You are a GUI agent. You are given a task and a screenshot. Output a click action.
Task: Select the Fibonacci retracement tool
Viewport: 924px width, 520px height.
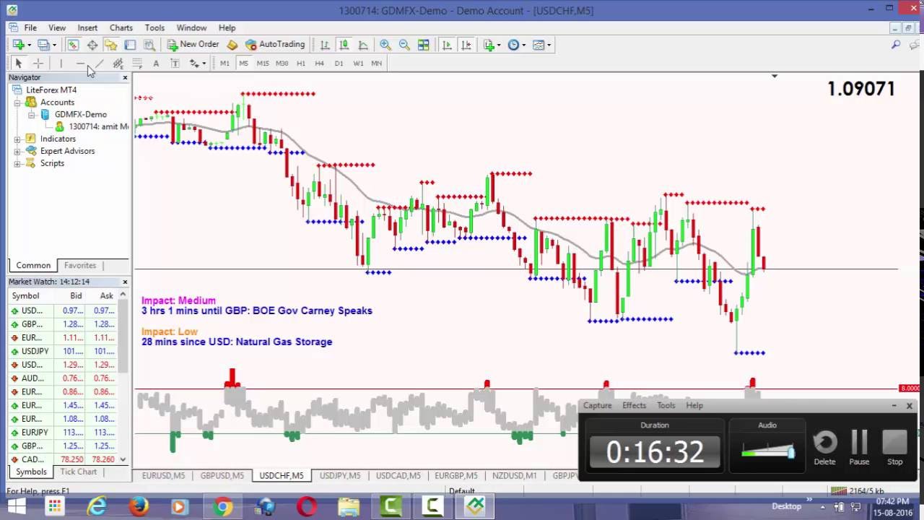[137, 64]
